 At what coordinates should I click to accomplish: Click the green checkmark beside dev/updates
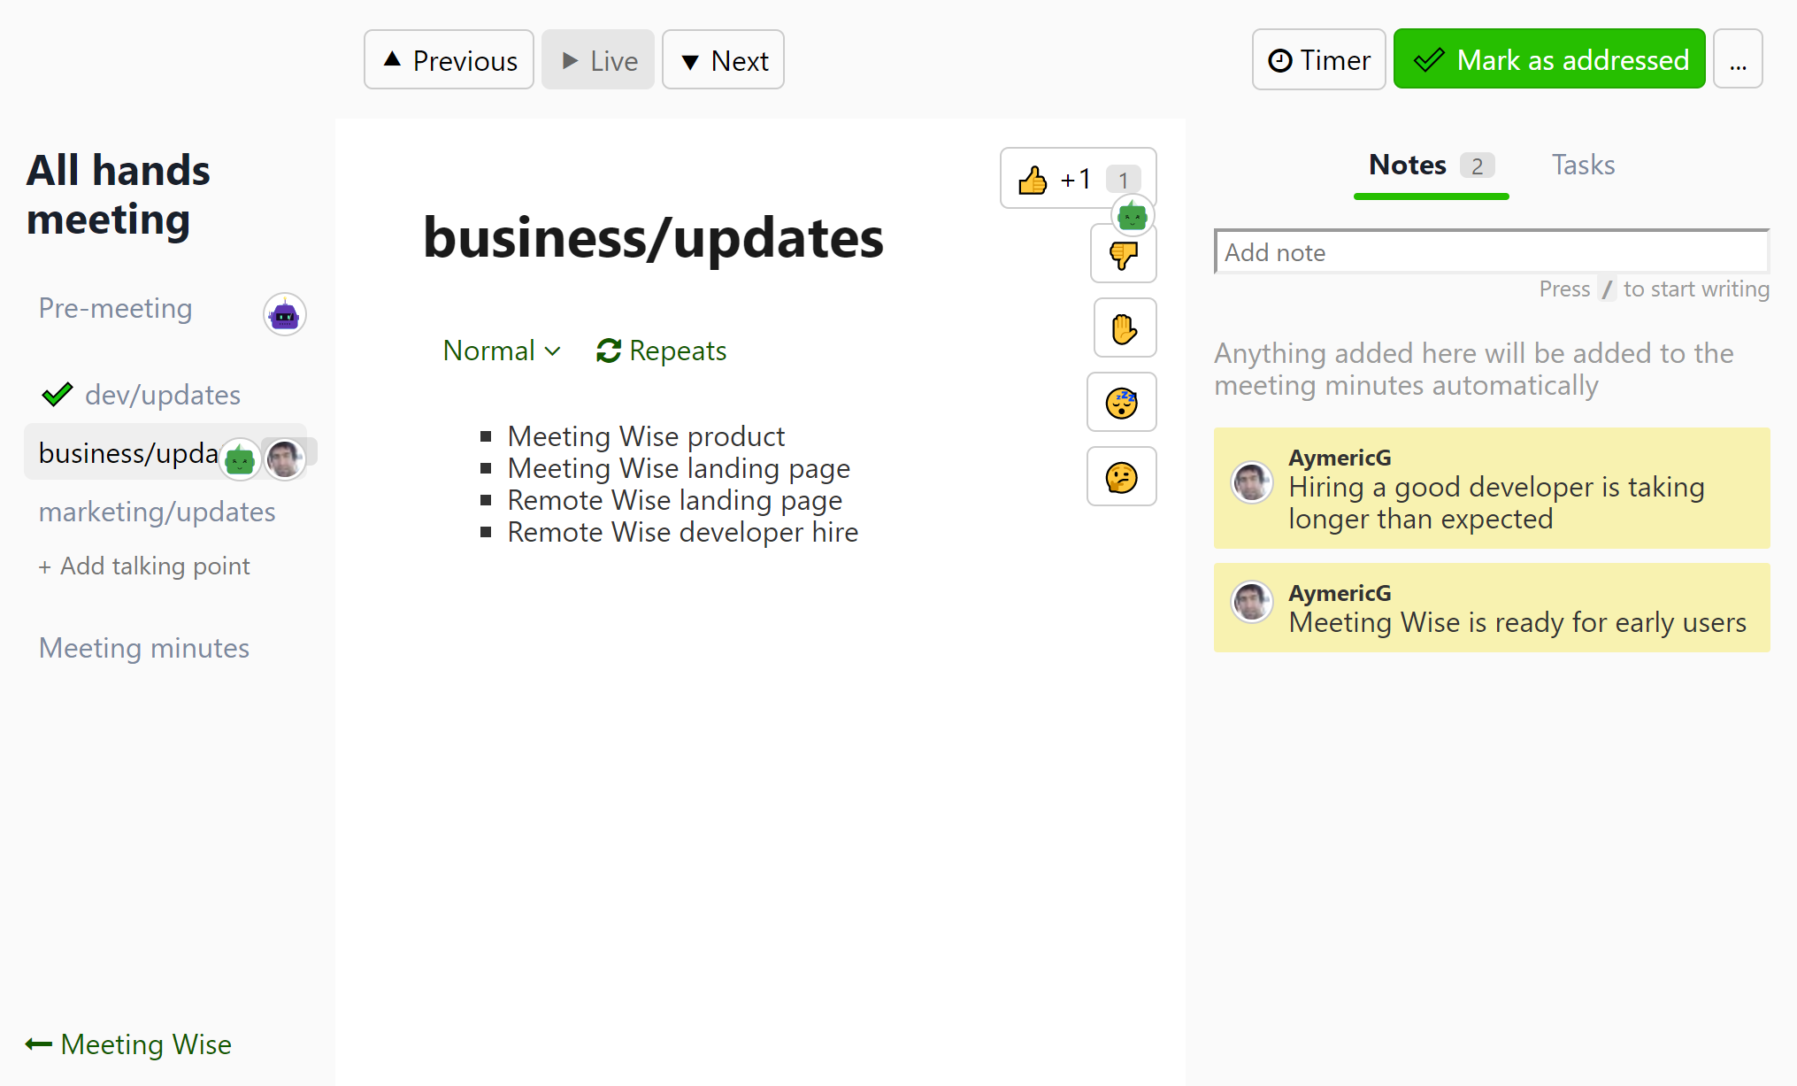click(58, 394)
